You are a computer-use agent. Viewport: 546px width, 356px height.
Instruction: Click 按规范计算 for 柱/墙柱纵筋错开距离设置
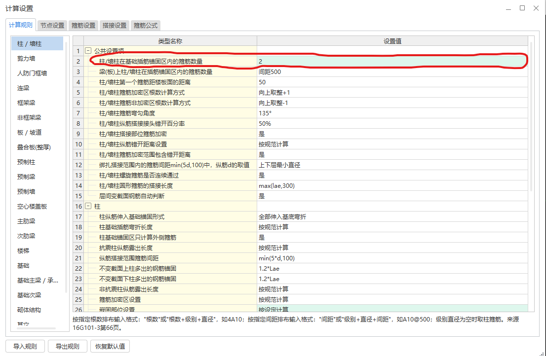(392, 144)
